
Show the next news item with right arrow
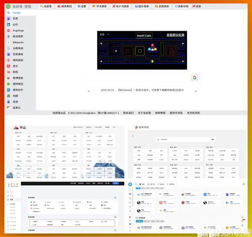(196, 91)
